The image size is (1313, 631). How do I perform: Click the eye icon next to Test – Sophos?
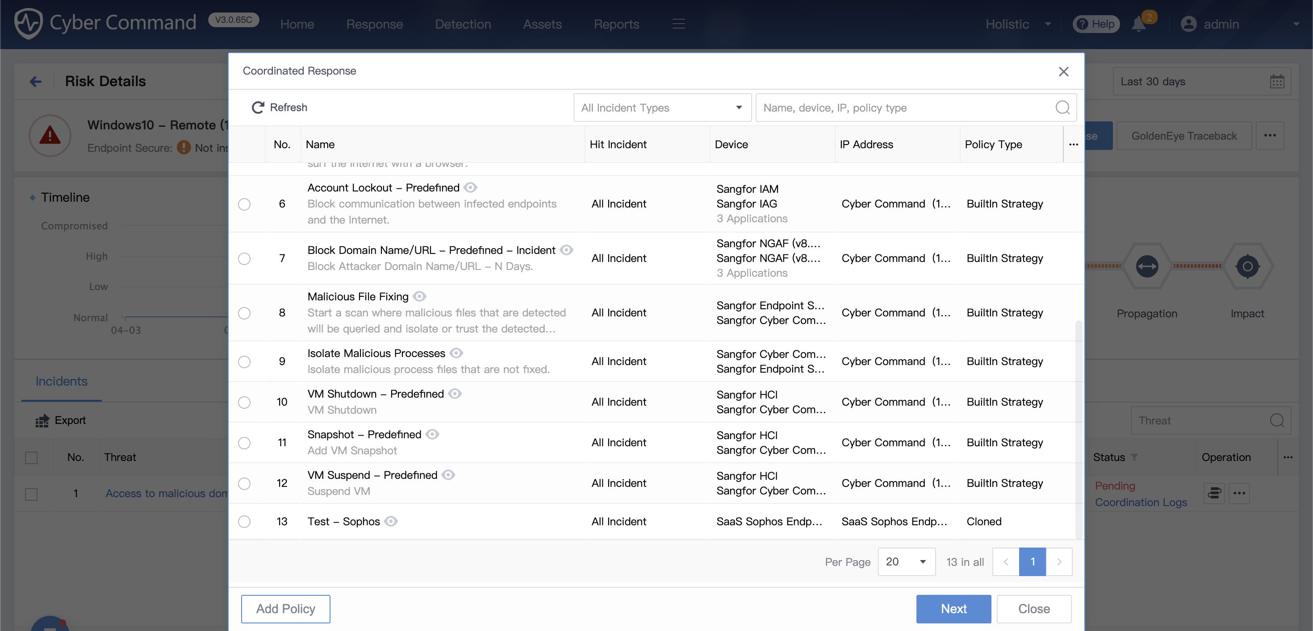pos(391,522)
